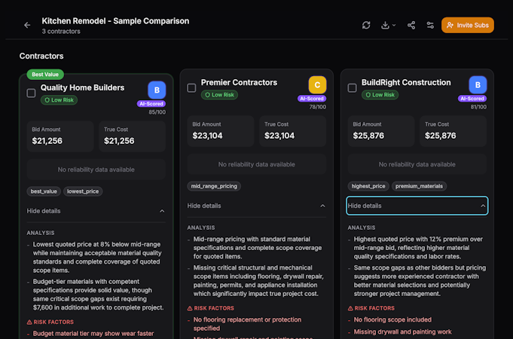This screenshot has width=513, height=339.
Task: Go back using the left arrow
Action: [27, 25]
